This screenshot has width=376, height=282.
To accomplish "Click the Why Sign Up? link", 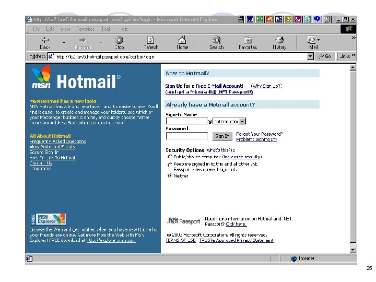I will 266,86.
